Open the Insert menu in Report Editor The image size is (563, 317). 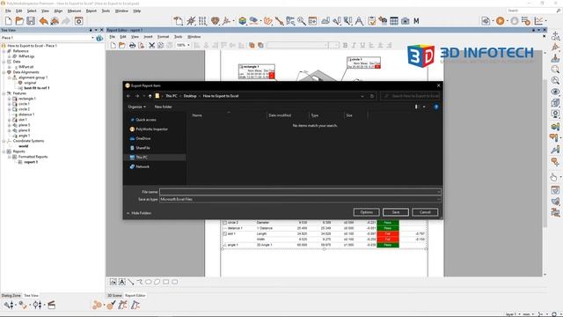(x=149, y=37)
